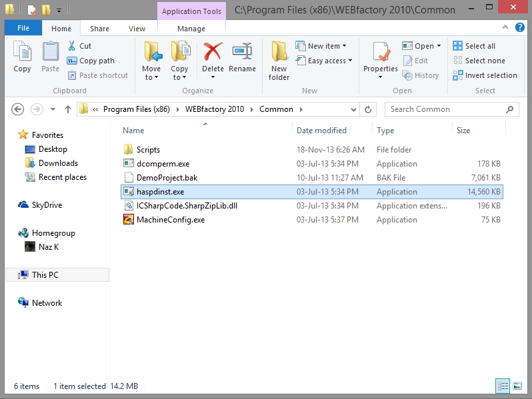This screenshot has height=399, width=532.
Task: Expand the arrow after Common breadcrumb
Action: tap(301, 109)
